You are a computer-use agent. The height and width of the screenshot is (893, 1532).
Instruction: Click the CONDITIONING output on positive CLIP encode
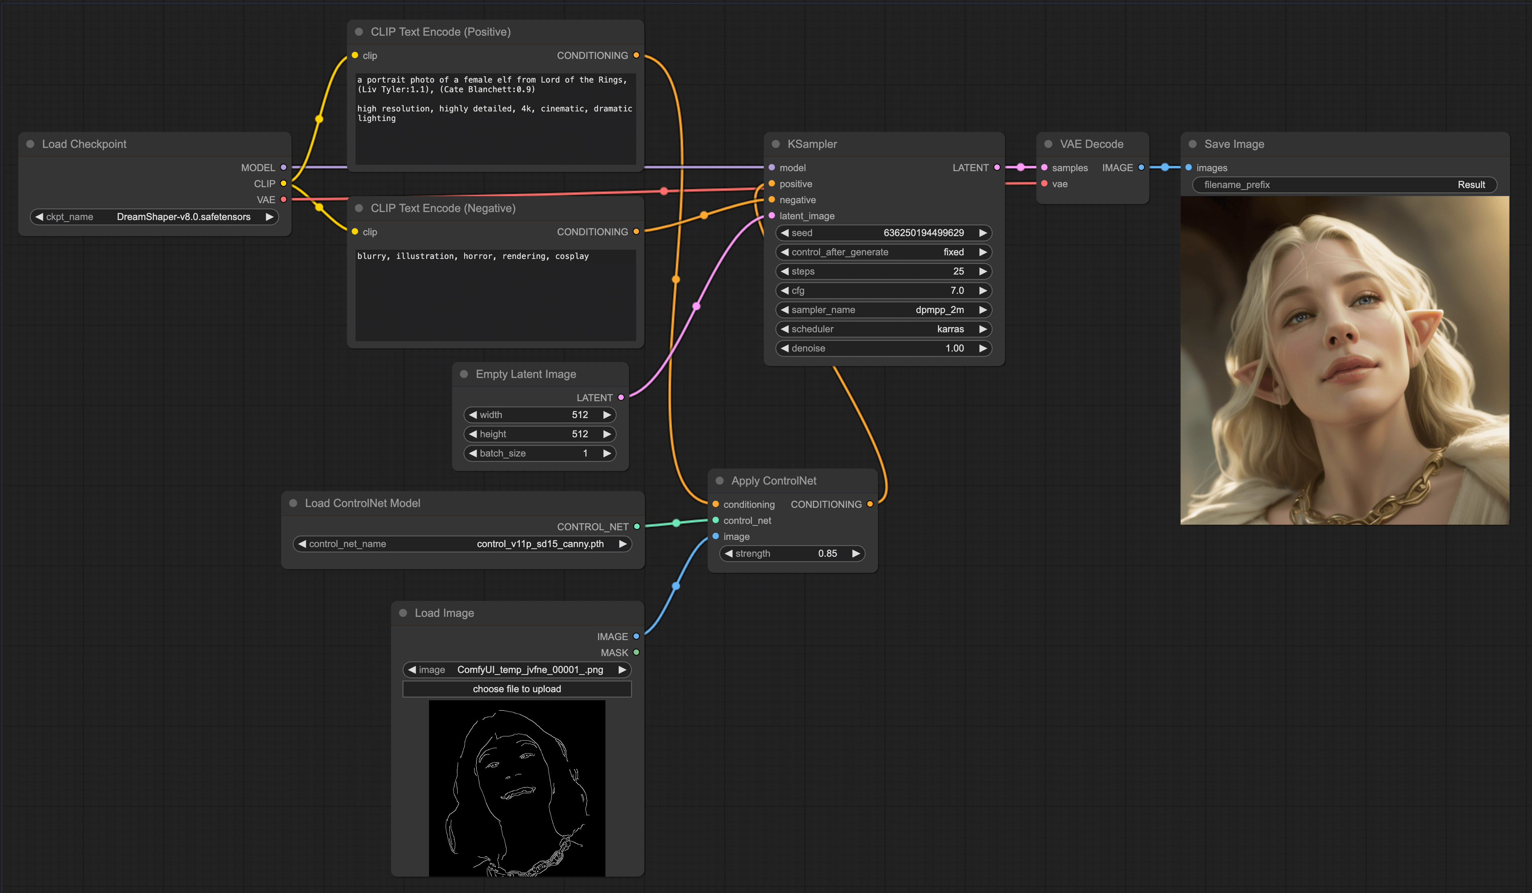(x=636, y=55)
